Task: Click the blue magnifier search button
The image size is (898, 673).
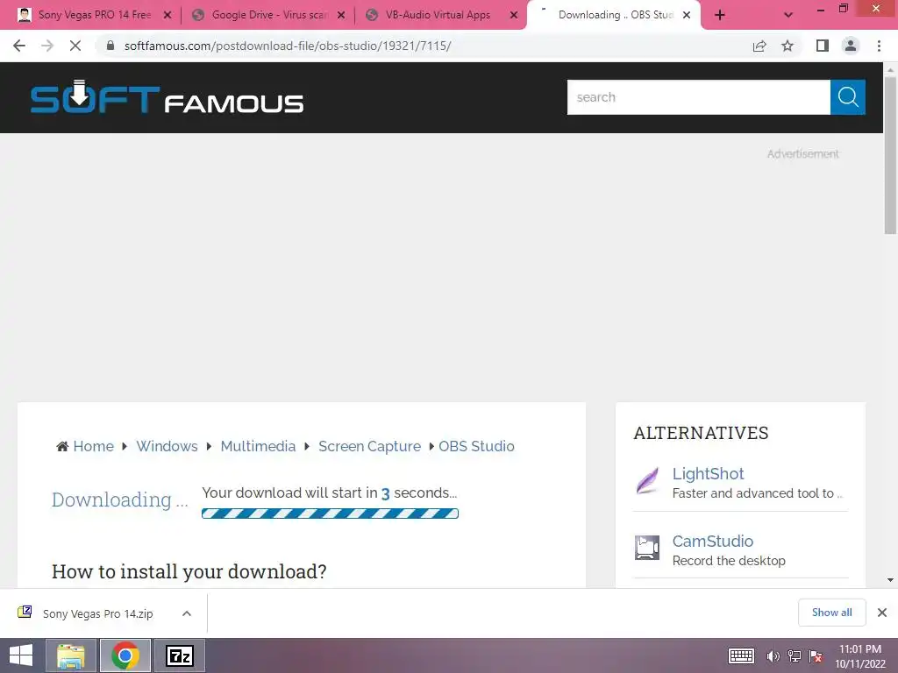Action: (848, 97)
